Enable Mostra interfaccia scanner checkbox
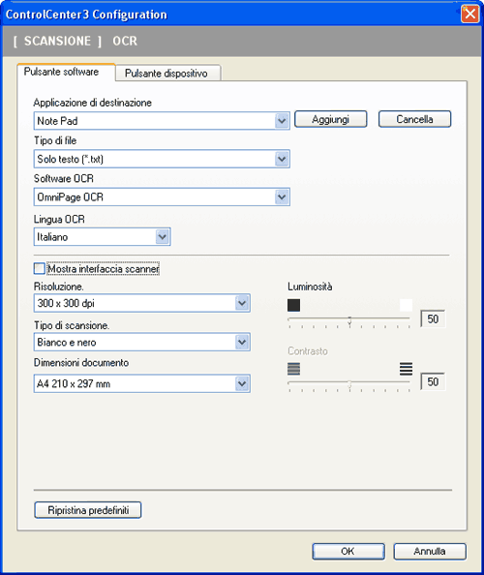This screenshot has width=484, height=575. point(40,268)
